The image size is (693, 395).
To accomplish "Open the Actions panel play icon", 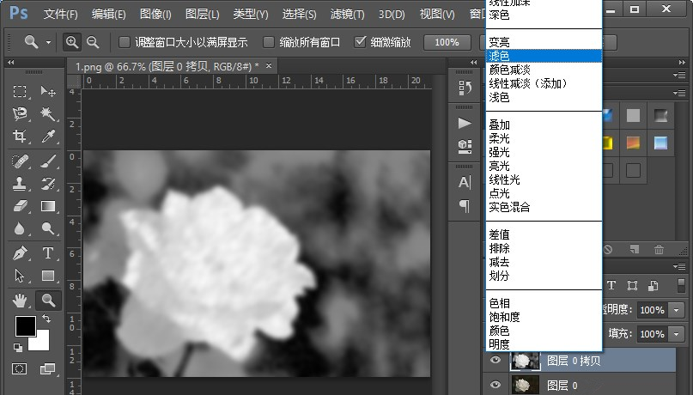I will (465, 124).
